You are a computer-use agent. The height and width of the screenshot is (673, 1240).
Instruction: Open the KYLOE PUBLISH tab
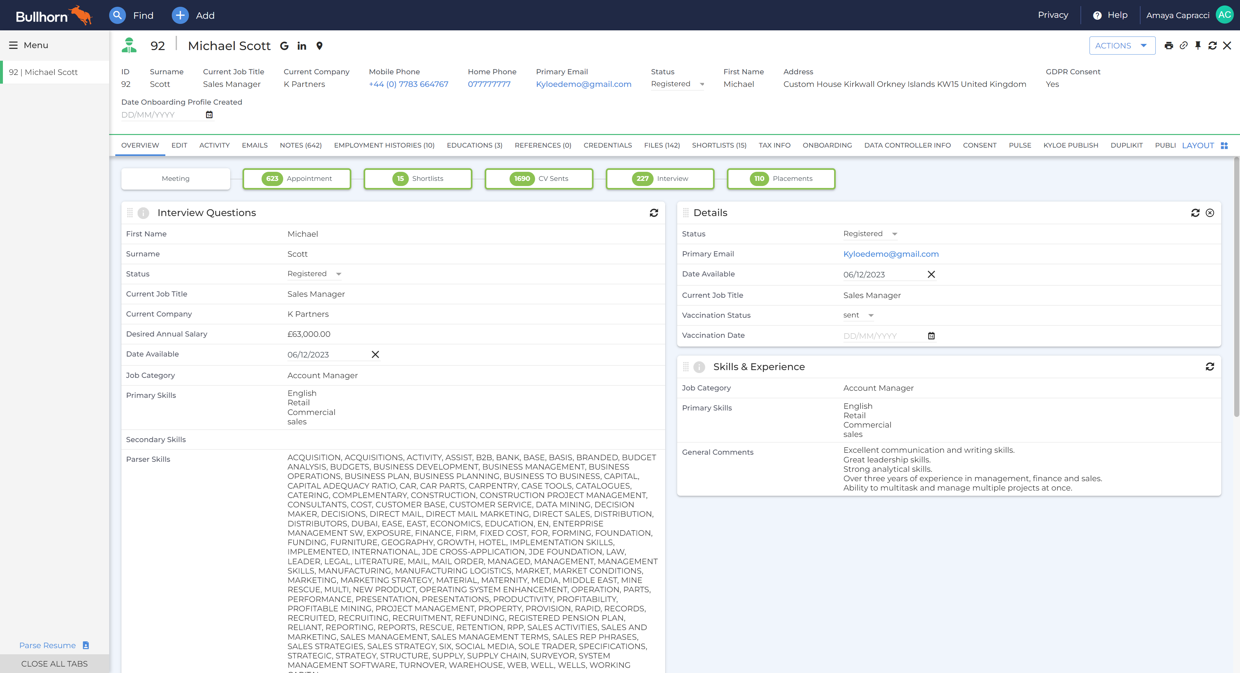tap(1070, 145)
